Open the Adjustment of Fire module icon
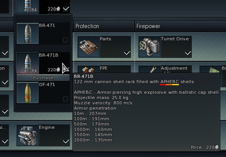This screenshot has width=226, height=157. [x=150, y=69]
